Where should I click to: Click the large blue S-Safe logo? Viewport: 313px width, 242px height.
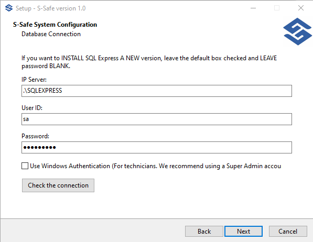click(297, 31)
